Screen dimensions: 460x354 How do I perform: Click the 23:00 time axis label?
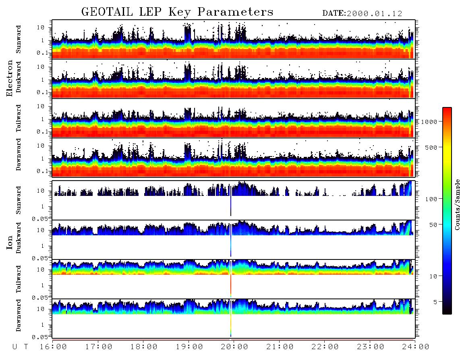point(371,347)
